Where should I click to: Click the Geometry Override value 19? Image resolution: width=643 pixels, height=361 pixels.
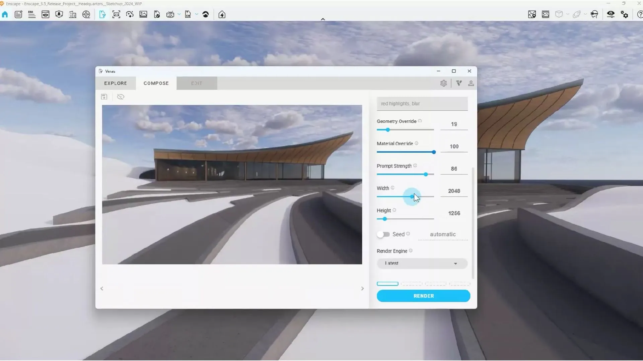coord(454,124)
